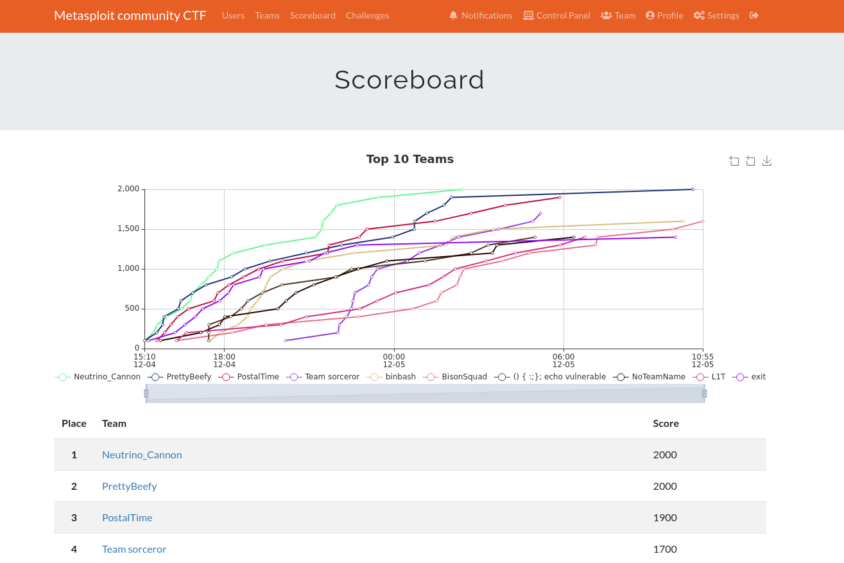Toggle Team sorceror series in the legend

point(323,377)
